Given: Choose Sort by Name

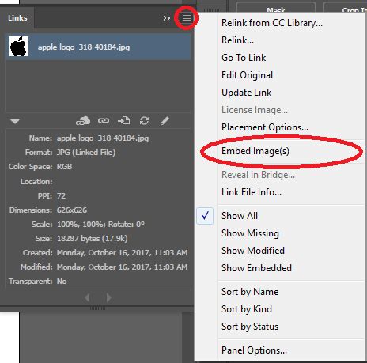Looking at the screenshot, I should (x=250, y=292).
